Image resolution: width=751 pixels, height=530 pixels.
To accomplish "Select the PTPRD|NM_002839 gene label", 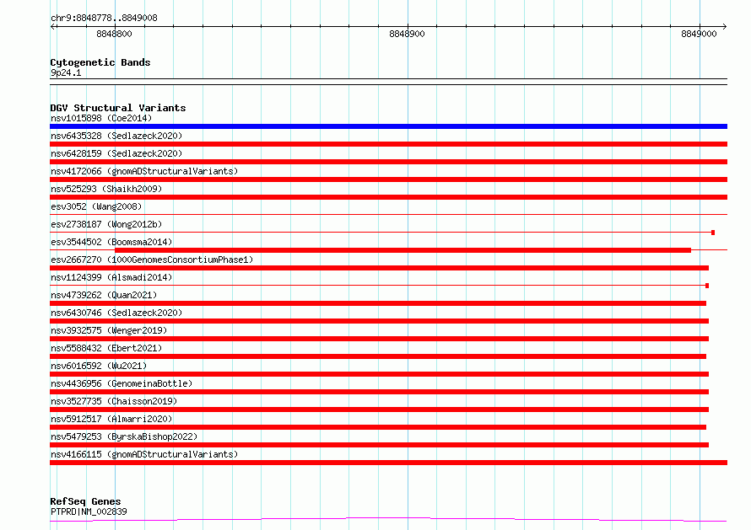I will (89, 511).
